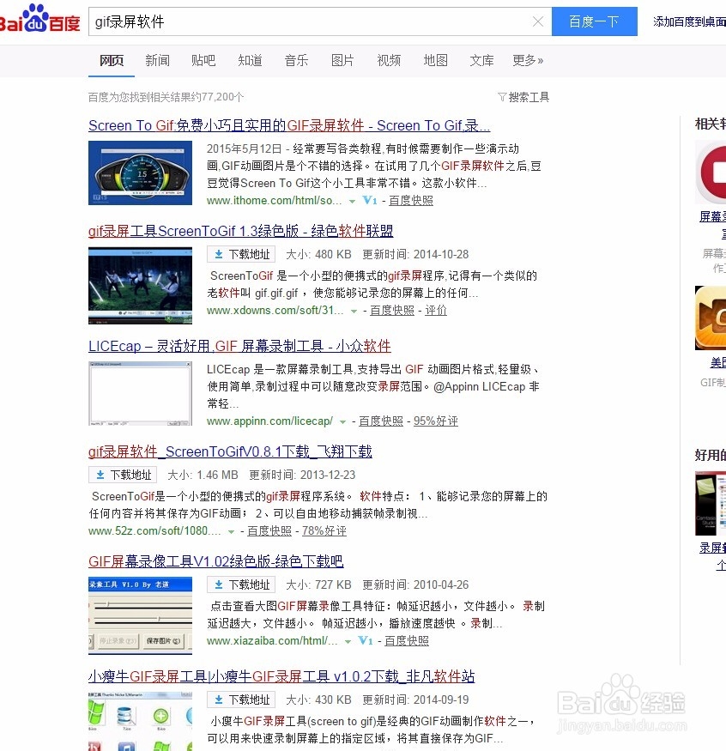Clear the search box with X icon
This screenshot has width=726, height=751.
point(538,21)
